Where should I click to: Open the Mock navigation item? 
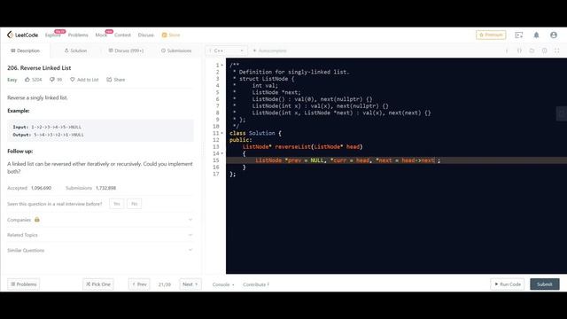click(x=101, y=35)
